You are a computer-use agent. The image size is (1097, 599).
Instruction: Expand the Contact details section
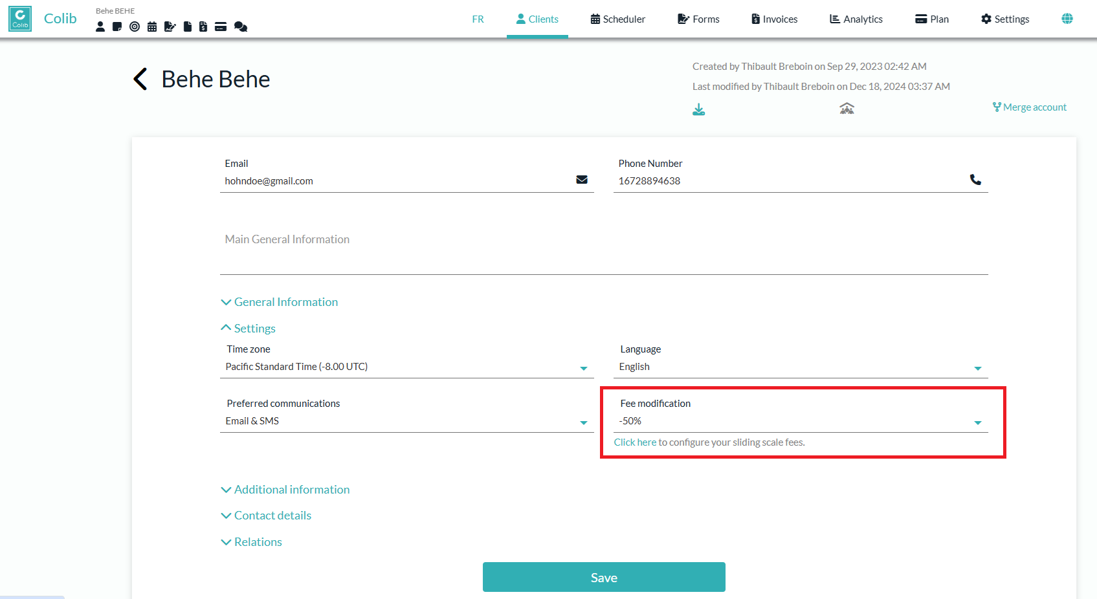266,516
